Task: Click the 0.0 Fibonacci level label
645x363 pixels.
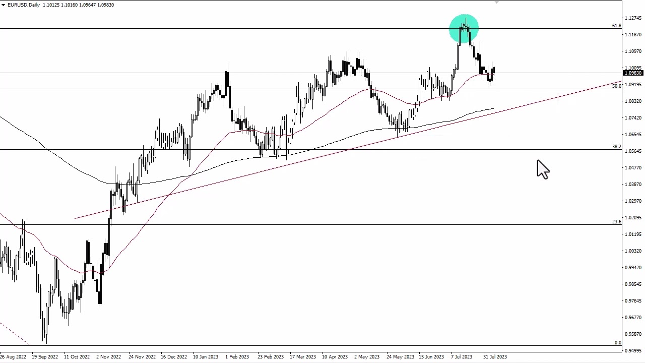Action: click(x=618, y=343)
